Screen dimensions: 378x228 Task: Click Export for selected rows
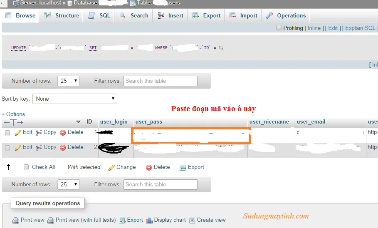point(192,167)
